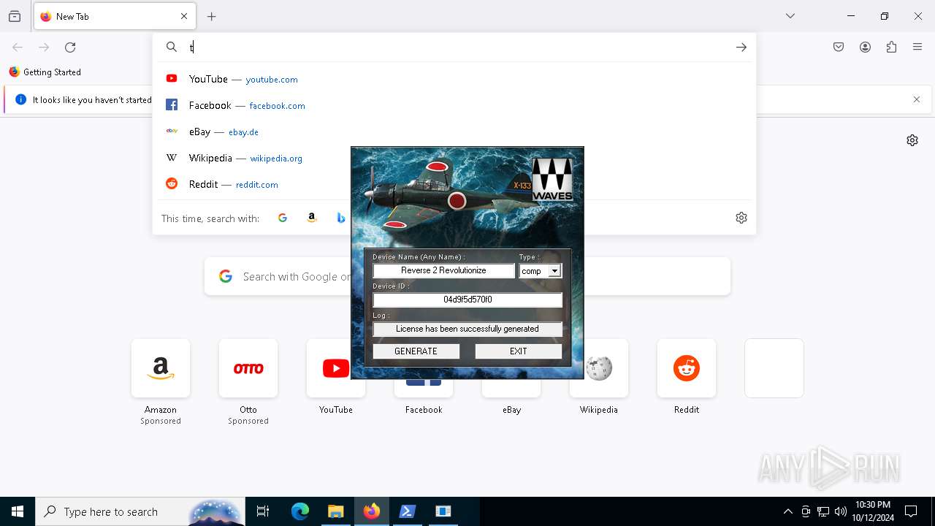Open the clock and date flyout
935x526 pixels.
click(x=873, y=511)
